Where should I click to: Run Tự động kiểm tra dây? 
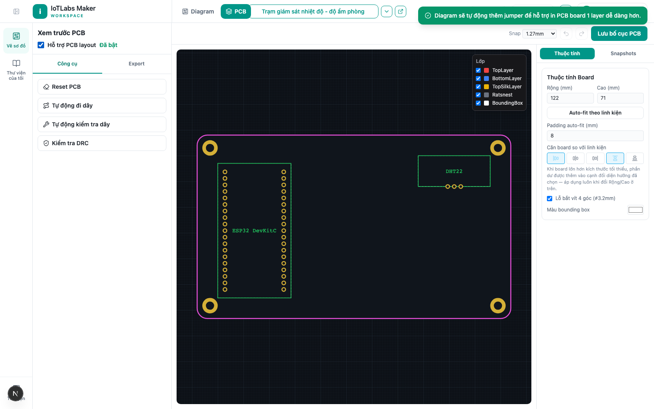coord(102,124)
